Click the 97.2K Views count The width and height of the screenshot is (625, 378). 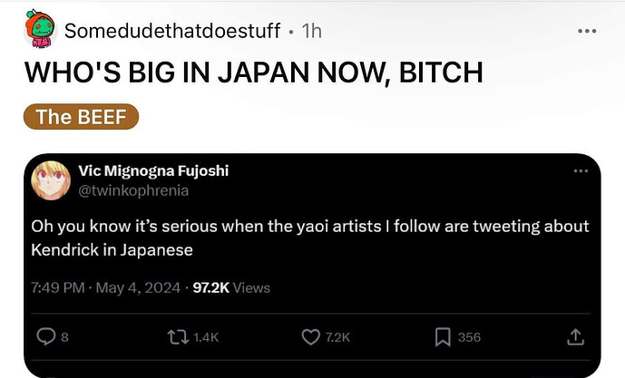click(231, 287)
